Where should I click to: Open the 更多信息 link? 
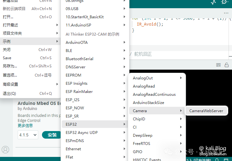coord(25,125)
